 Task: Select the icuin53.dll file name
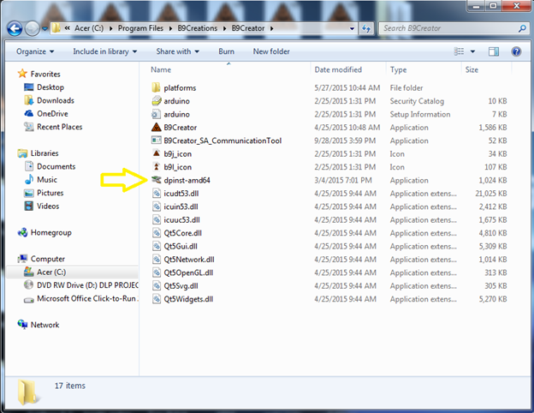click(x=181, y=206)
